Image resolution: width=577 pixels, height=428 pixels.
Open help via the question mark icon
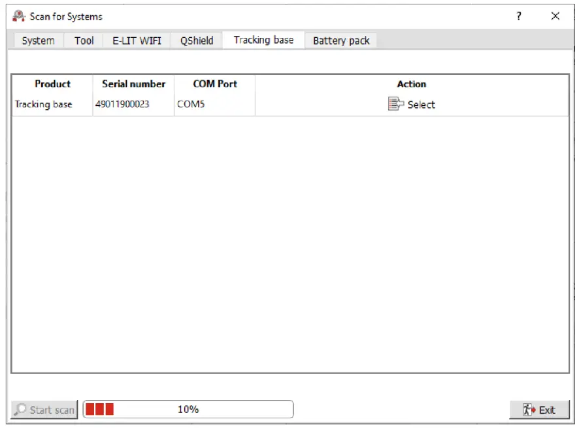(x=518, y=16)
